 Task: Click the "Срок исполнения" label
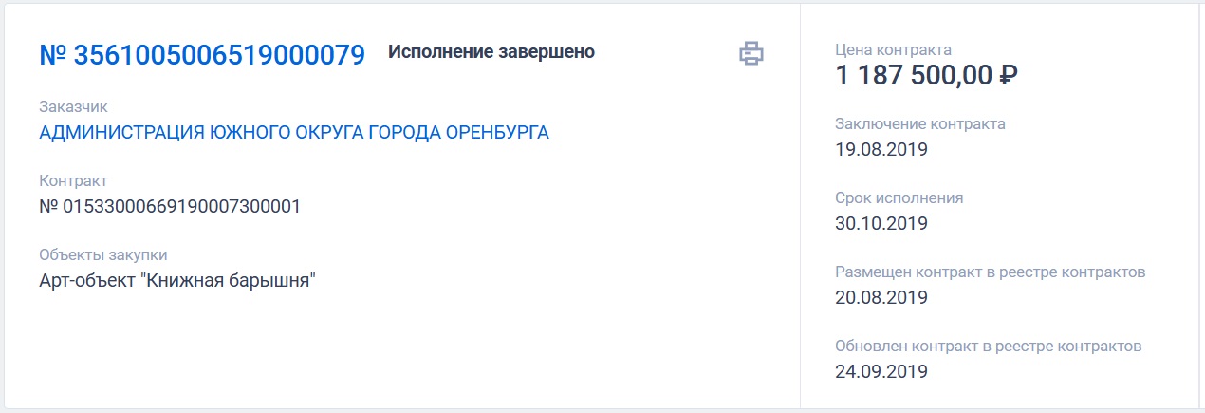pyautogui.click(x=899, y=198)
